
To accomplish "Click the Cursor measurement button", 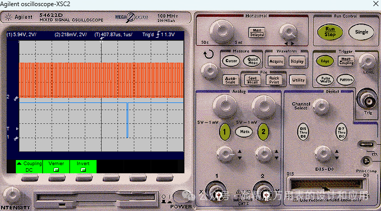I will (x=231, y=61).
